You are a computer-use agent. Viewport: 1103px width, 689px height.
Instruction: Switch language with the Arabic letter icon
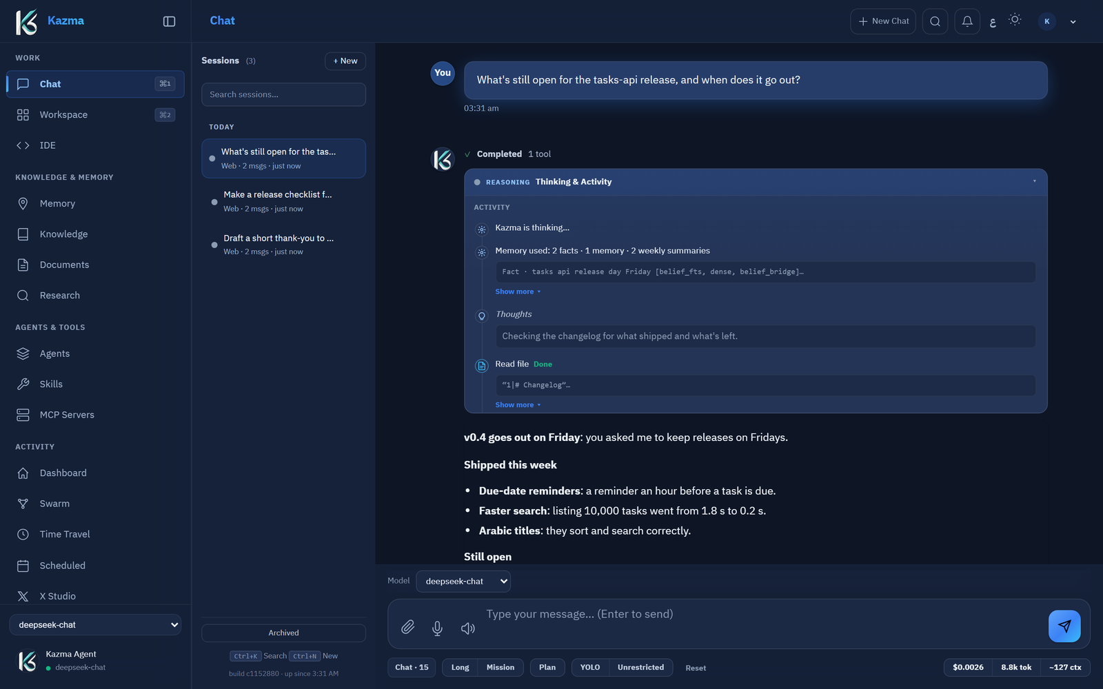pos(993,22)
